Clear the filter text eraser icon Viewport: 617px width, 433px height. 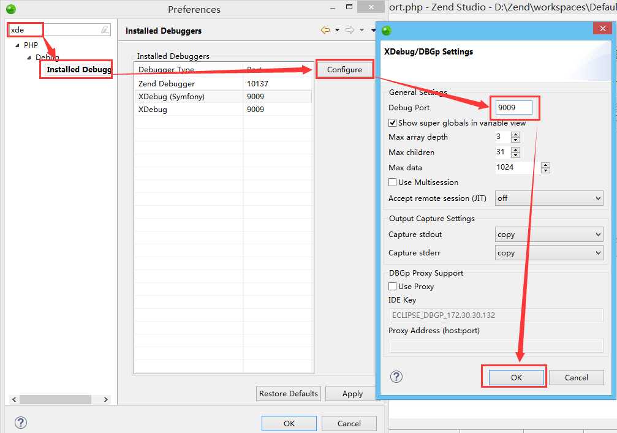[105, 29]
